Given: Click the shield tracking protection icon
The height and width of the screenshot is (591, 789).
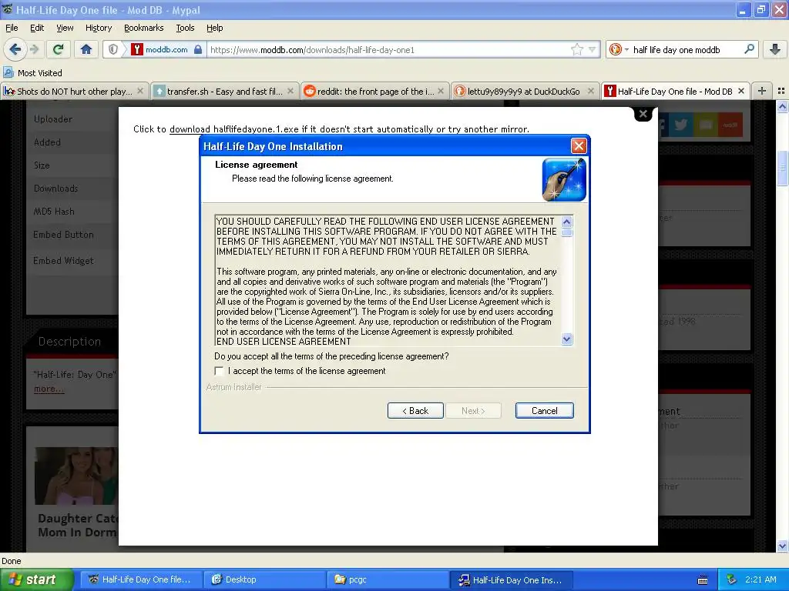Looking at the screenshot, I should [113, 49].
